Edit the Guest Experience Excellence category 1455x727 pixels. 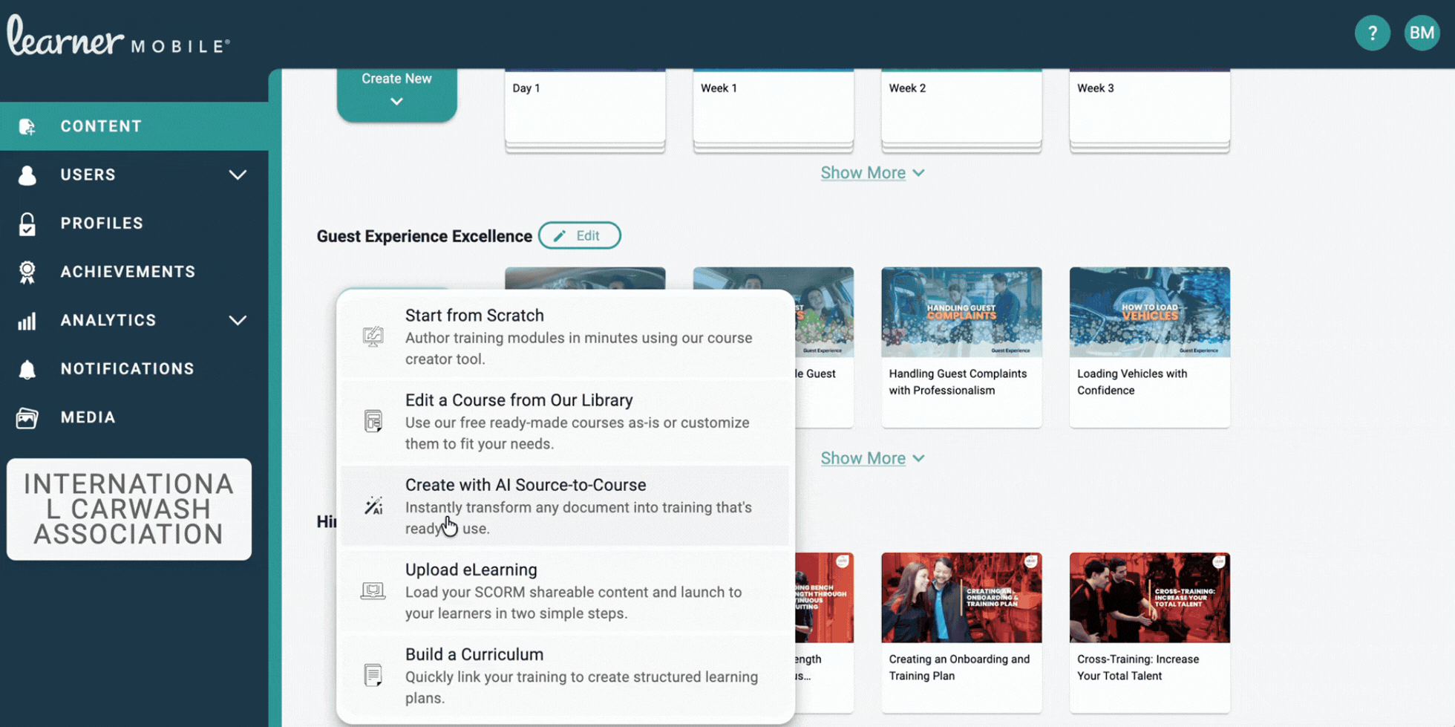pyautogui.click(x=579, y=235)
